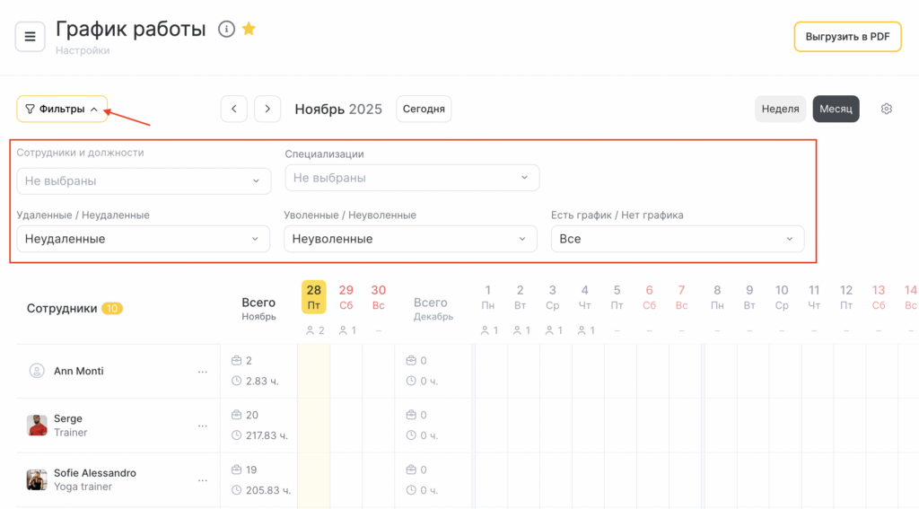Open the Удаленные / Неудаленные dropdown

tap(144, 239)
